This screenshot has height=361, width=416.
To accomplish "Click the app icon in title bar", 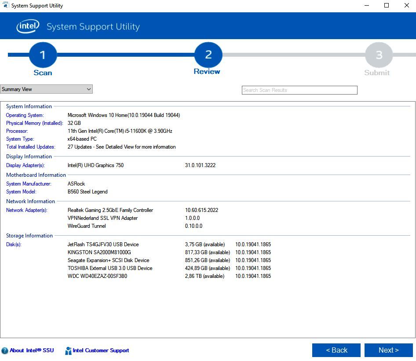I will pos(6,5).
